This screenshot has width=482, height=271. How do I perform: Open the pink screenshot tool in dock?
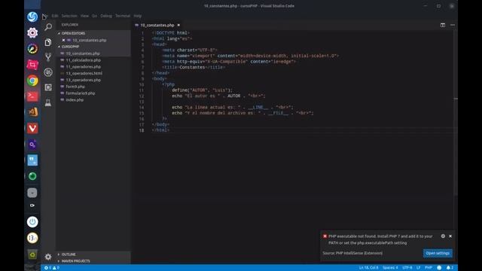pos(32,65)
